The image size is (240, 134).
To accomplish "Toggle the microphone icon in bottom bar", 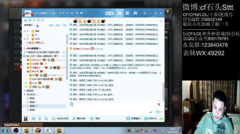I will (40, 118).
